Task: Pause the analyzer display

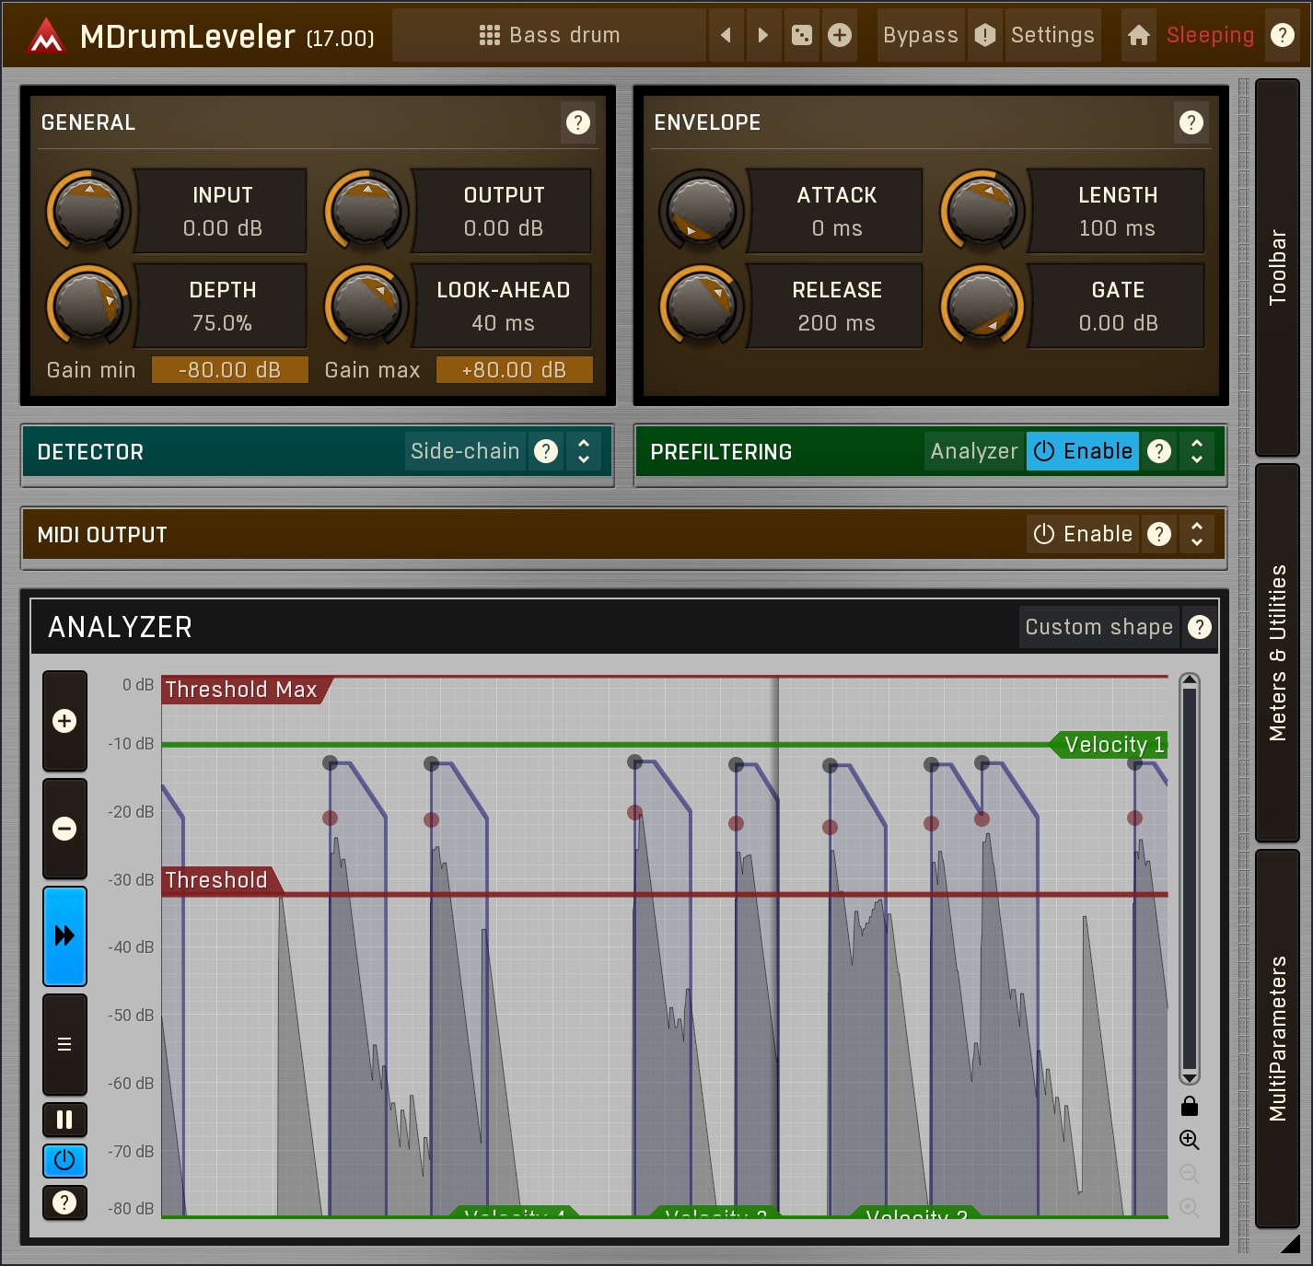Action: (64, 1120)
